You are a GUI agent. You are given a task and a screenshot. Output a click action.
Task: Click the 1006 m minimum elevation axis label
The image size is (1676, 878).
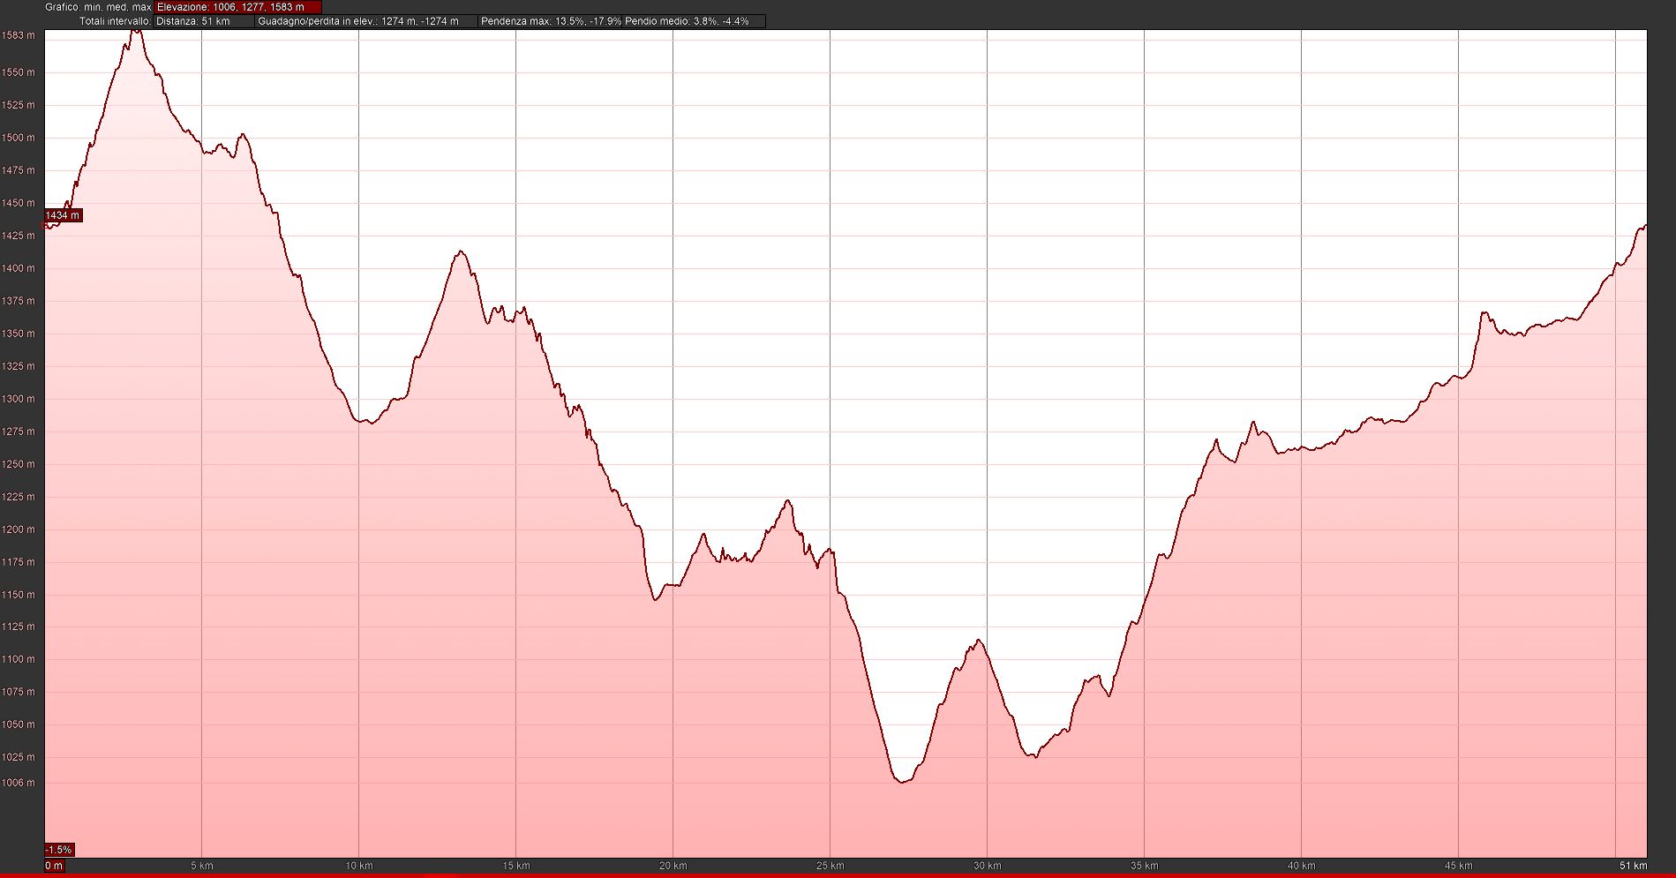point(19,783)
